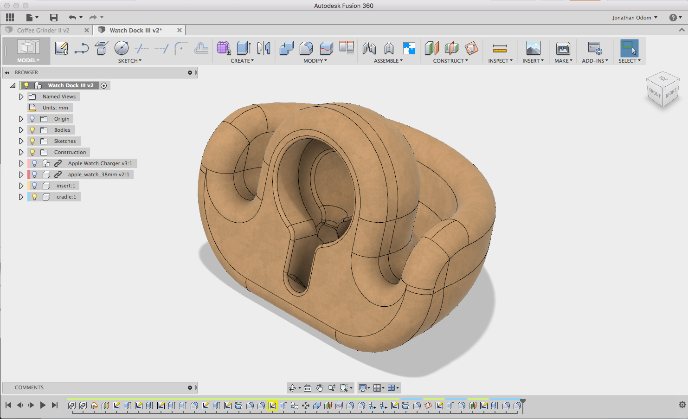
Task: Click the Insert image icon
Action: (x=533, y=48)
